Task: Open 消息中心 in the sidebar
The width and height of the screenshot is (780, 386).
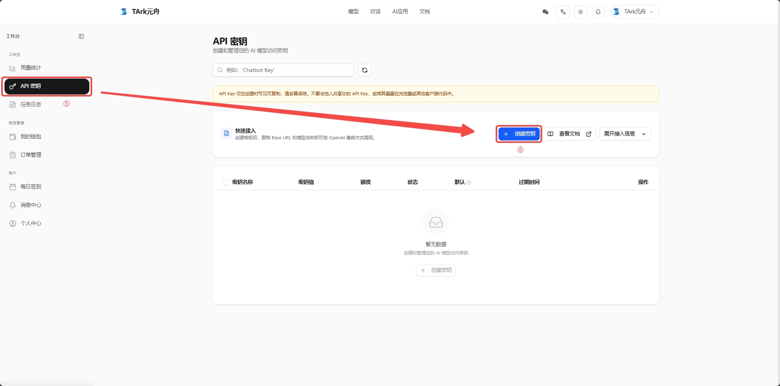Action: [x=47, y=205]
